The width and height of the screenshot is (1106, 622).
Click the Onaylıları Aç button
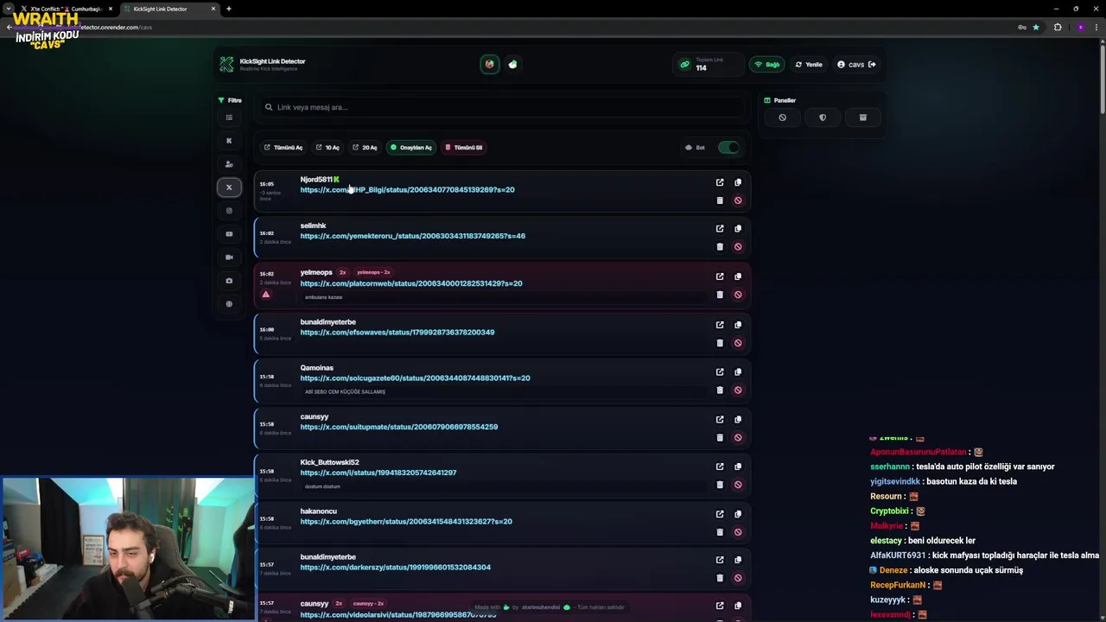pyautogui.click(x=410, y=148)
